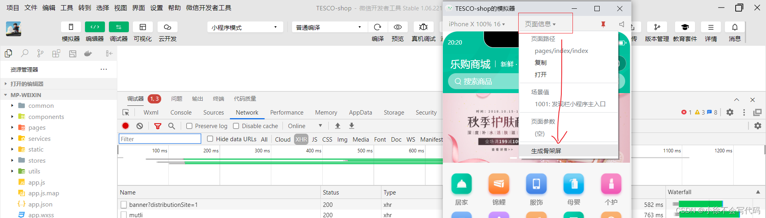Open version management branch icon
This screenshot has width=766, height=218.
coord(657,27)
